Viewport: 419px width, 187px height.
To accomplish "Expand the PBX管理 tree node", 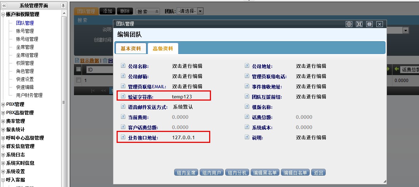I will [x=3, y=104].
